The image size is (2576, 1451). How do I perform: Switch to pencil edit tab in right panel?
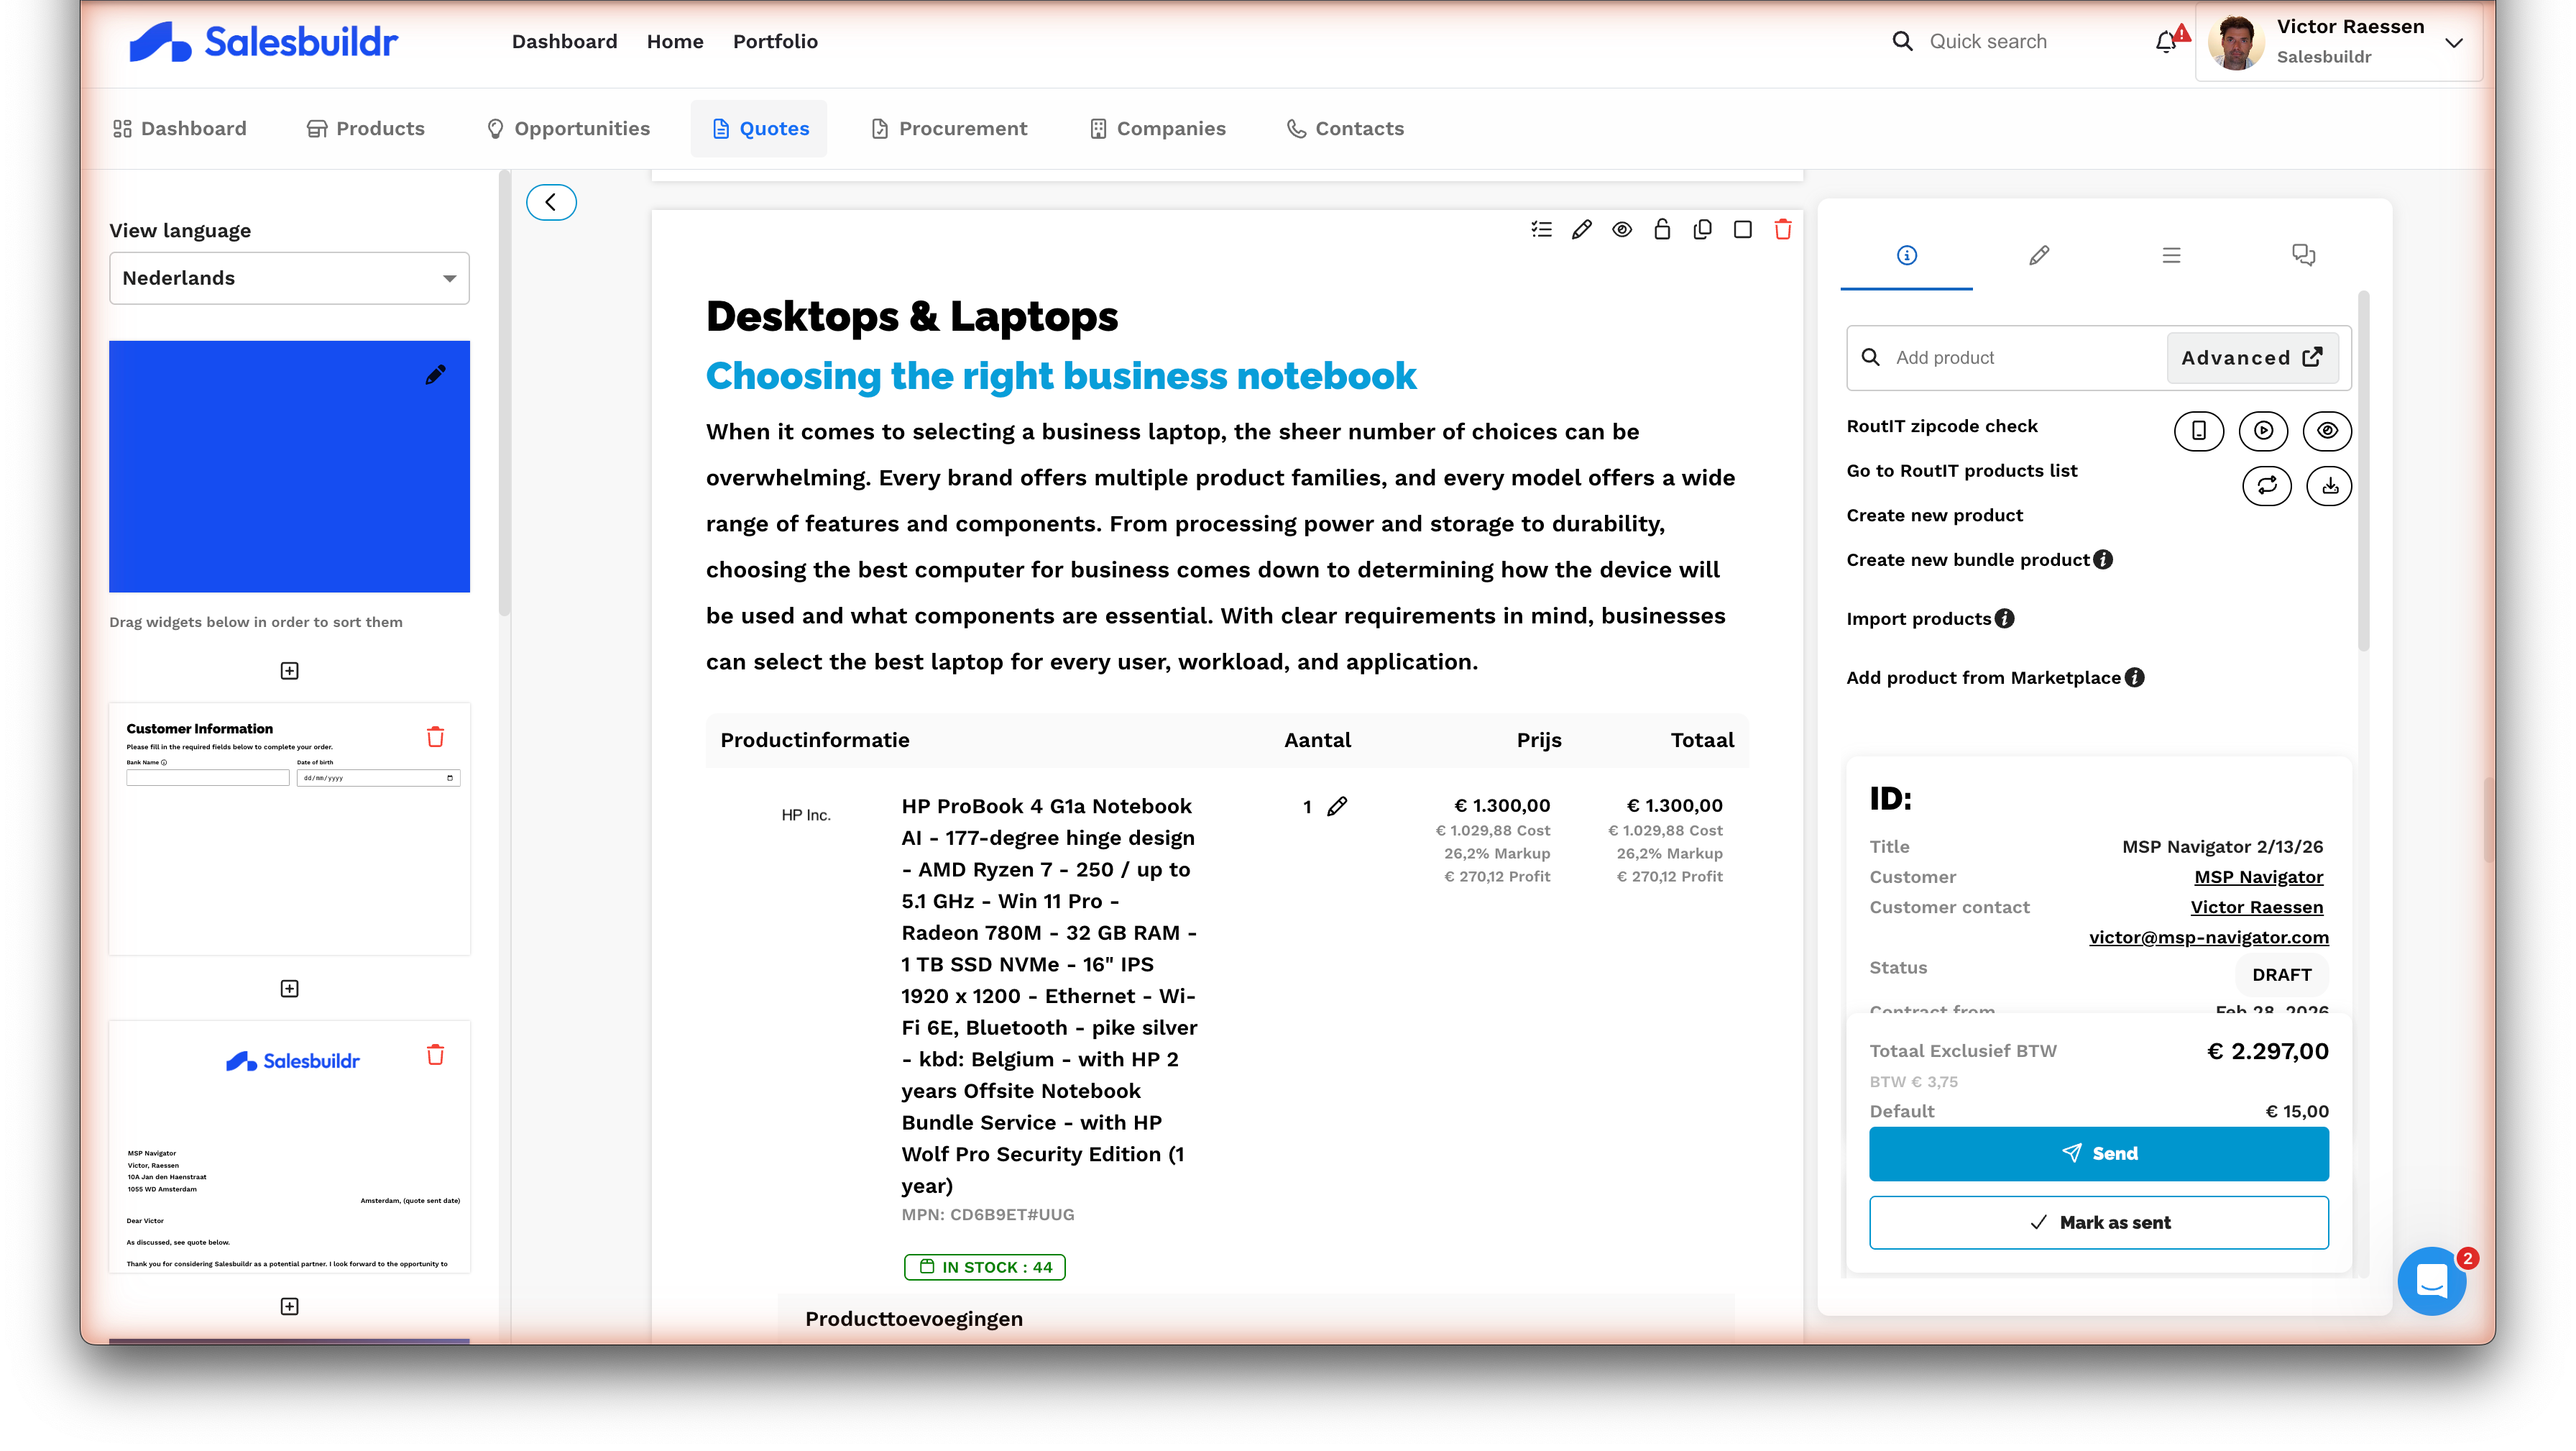2039,255
